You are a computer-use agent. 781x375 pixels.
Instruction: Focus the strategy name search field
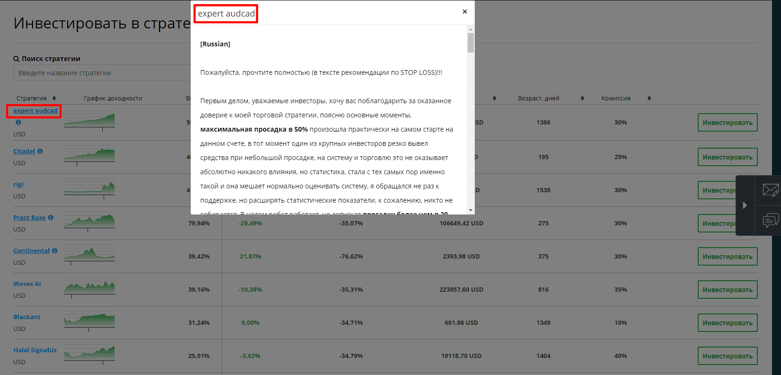coord(102,73)
